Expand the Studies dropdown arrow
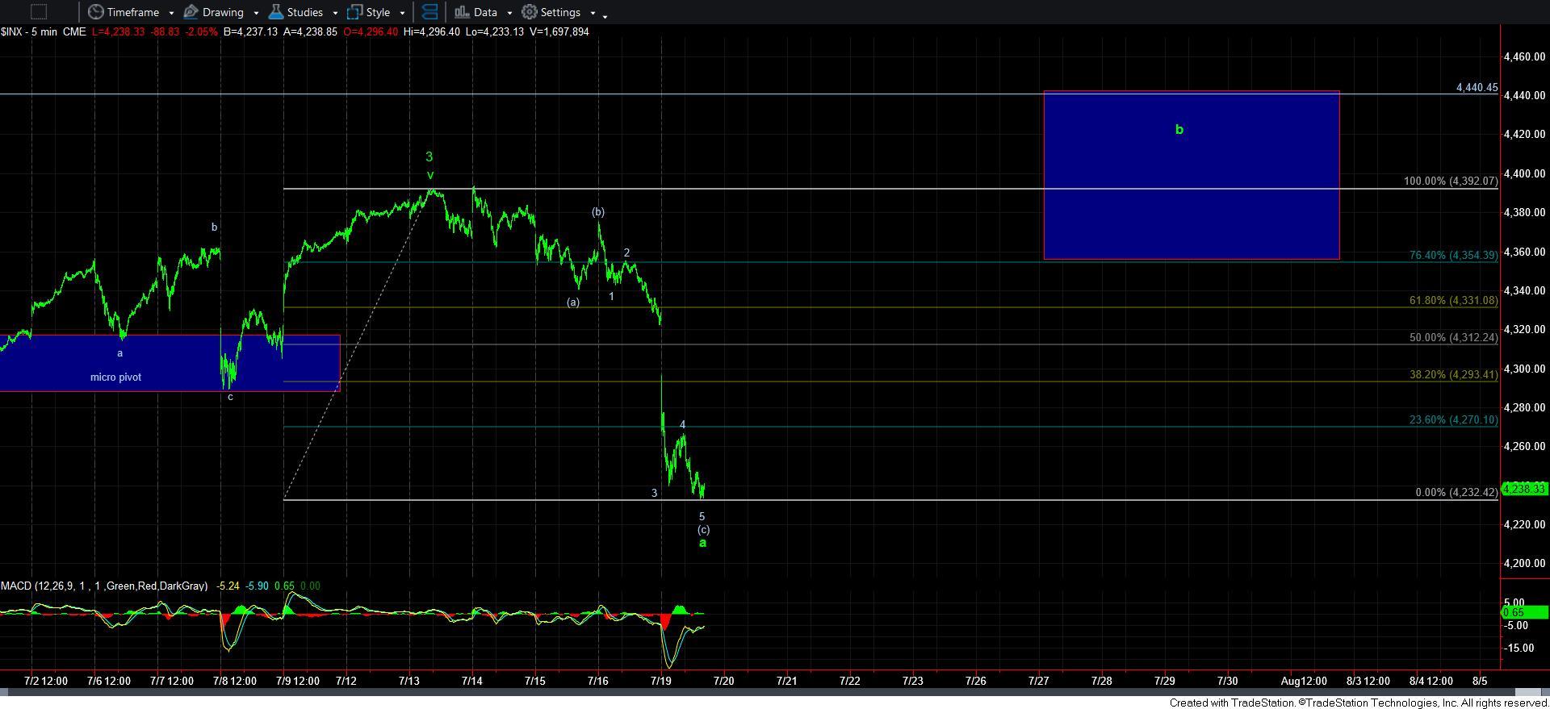The height and width of the screenshot is (709, 1550). [x=334, y=13]
